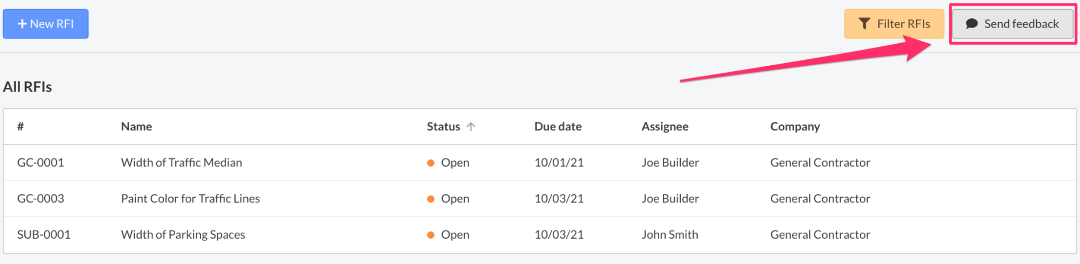1080x264 pixels.
Task: Click the speech bubble feedback icon
Action: point(971,24)
